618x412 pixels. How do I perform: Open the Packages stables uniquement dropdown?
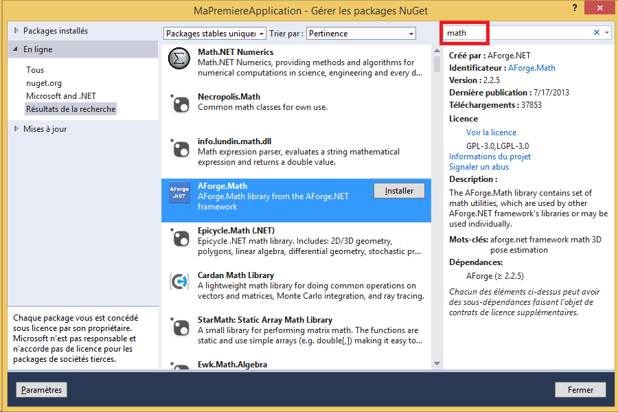(215, 34)
